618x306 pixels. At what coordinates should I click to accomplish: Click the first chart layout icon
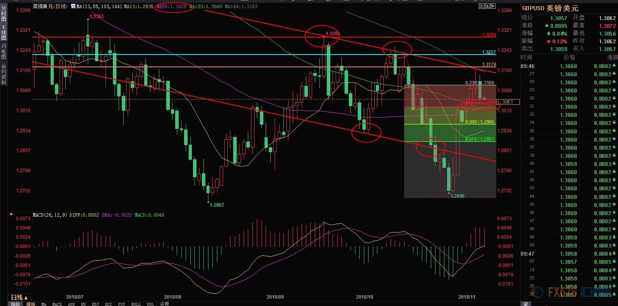[481, 6]
